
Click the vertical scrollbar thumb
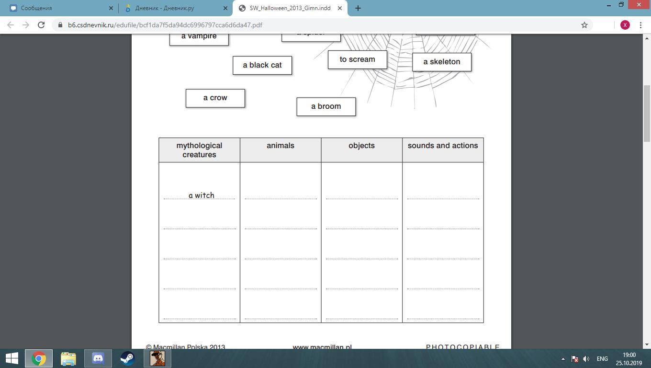pos(647,113)
